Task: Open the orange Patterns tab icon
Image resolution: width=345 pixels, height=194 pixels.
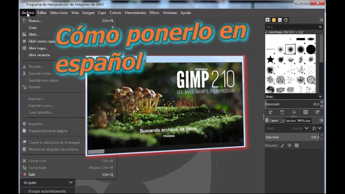Action: tap(274, 20)
